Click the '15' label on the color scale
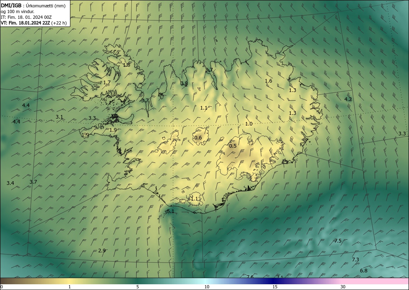 click(x=275, y=287)
